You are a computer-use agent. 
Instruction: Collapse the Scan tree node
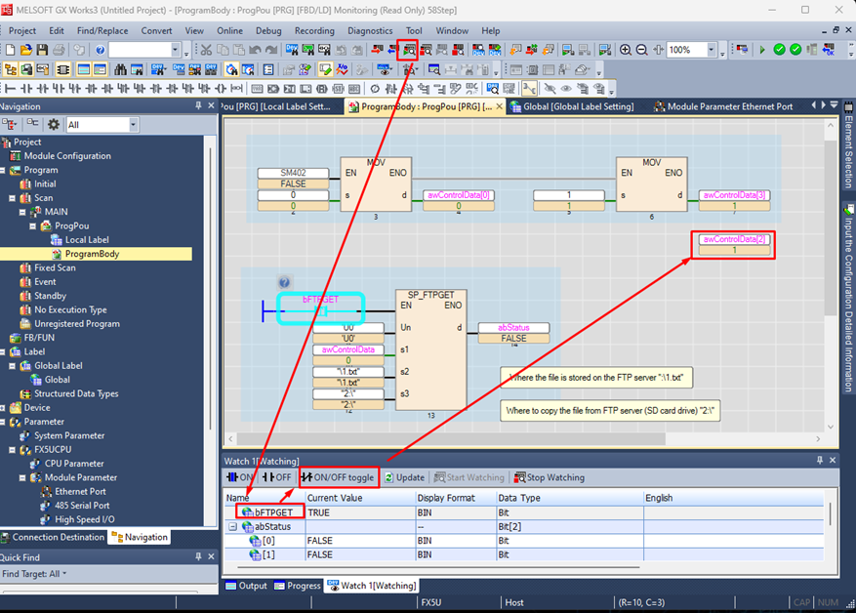[x=12, y=198]
